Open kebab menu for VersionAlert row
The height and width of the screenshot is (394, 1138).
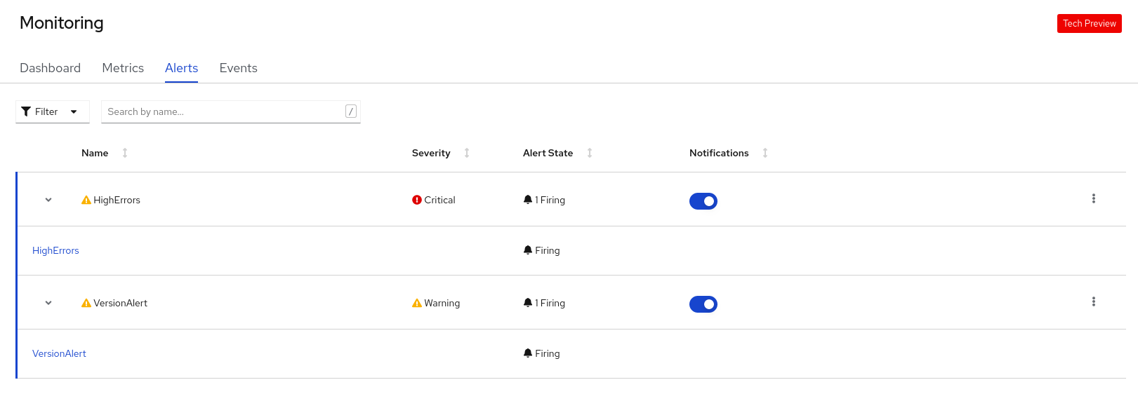1093,302
